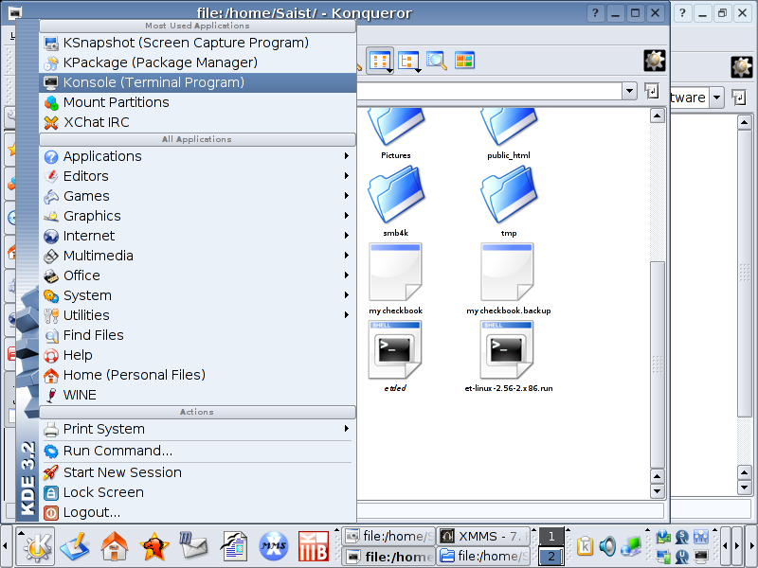Click the Tree View toolbar button
This screenshot has width=758, height=568.
408,61
